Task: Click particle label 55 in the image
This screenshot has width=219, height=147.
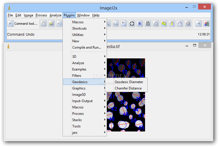Action: pyautogui.click(x=142, y=127)
